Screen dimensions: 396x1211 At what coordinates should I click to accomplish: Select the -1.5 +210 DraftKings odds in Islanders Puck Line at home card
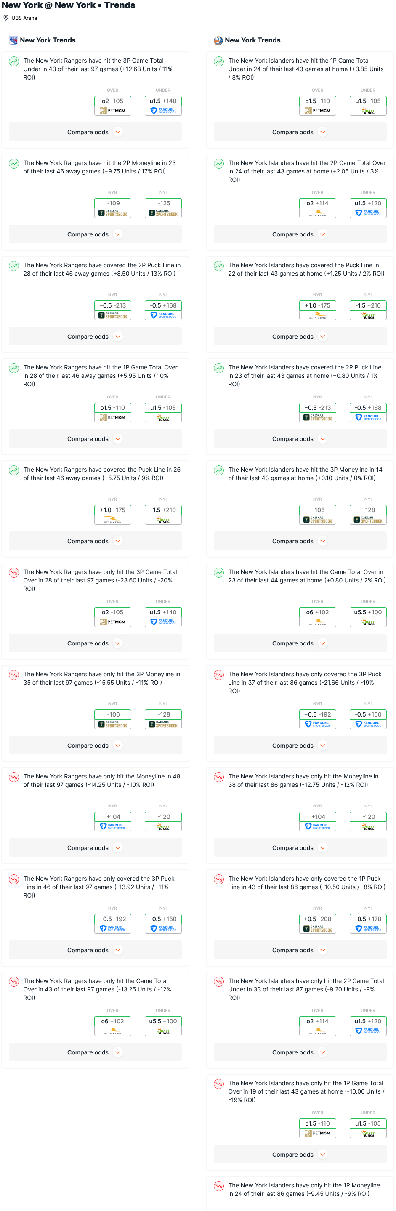coord(368,310)
